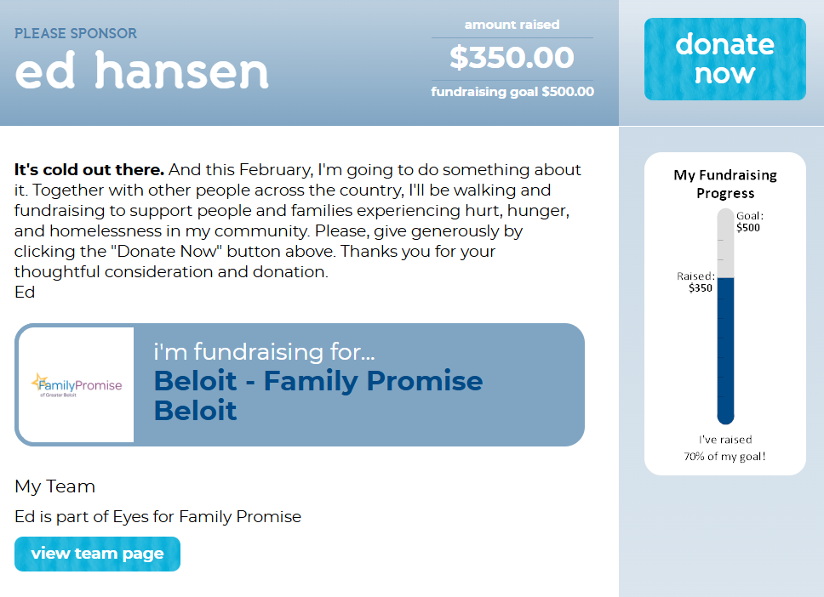The height and width of the screenshot is (597, 824).
Task: Click the gray unfilled thermometer portion
Action: (725, 242)
